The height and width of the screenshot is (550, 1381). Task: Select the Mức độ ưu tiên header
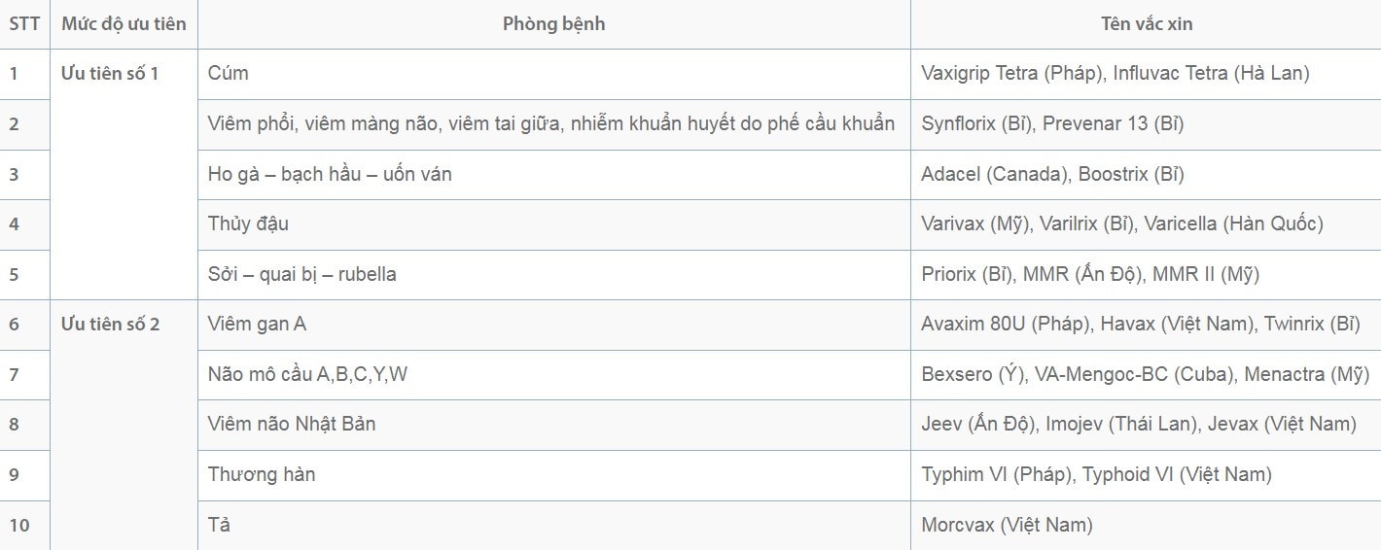124,24
